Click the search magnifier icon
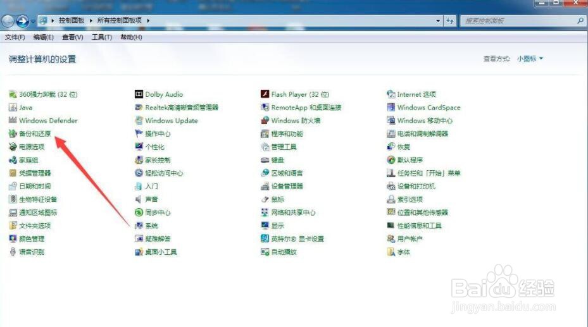 580,21
